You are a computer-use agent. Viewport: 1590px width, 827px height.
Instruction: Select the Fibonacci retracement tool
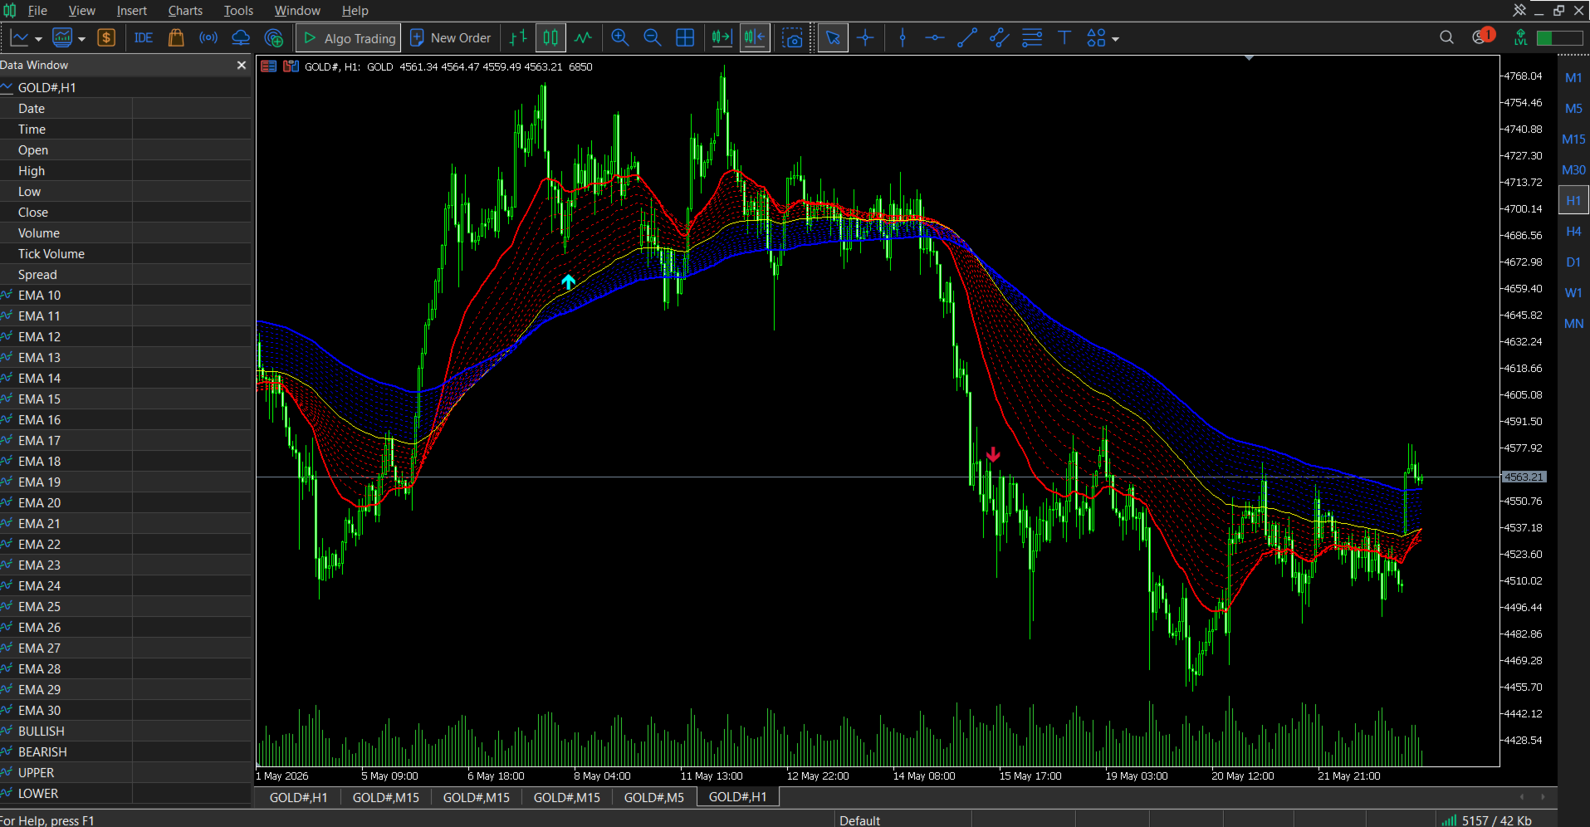1032,38
